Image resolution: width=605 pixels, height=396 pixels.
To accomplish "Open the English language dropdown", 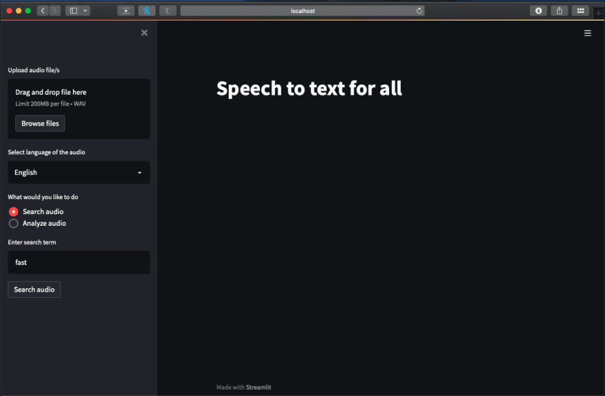I will 78,172.
